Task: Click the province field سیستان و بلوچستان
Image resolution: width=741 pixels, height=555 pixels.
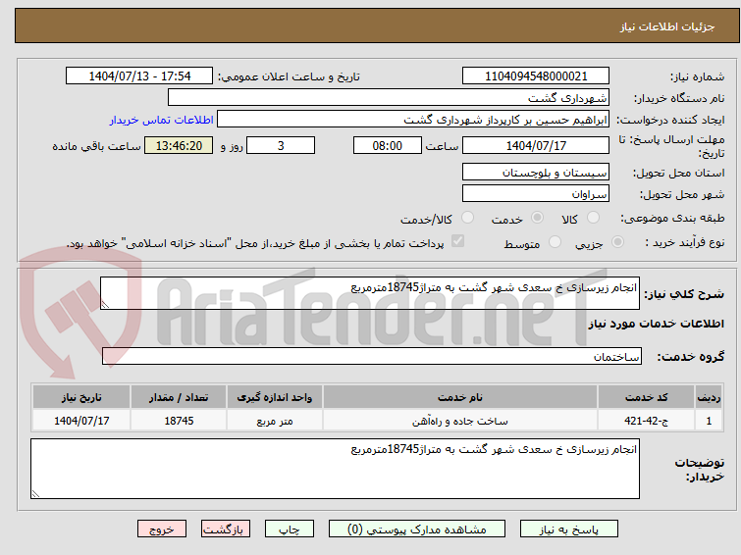Action: [x=536, y=173]
